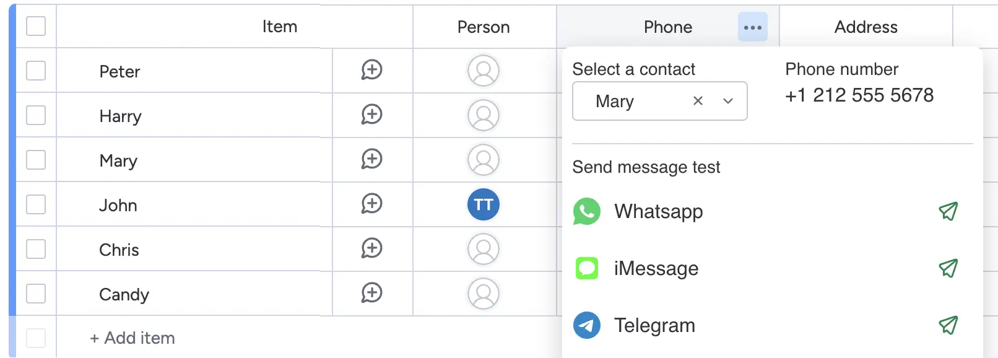Expand the Select a contact dropdown
Screen dimensions: 998x358
point(728,101)
